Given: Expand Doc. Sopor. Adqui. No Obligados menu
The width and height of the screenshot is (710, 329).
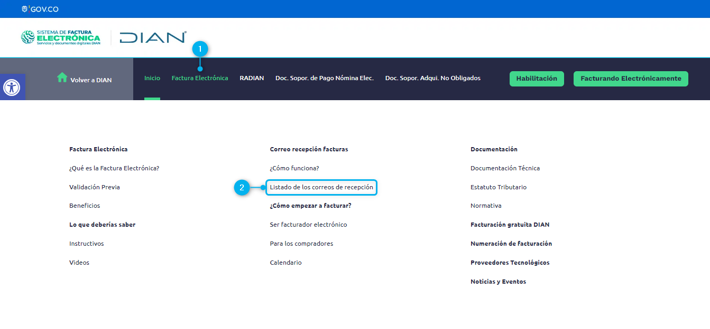Looking at the screenshot, I should point(432,78).
